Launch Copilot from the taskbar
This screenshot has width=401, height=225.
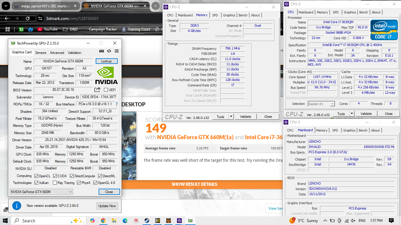92,221
